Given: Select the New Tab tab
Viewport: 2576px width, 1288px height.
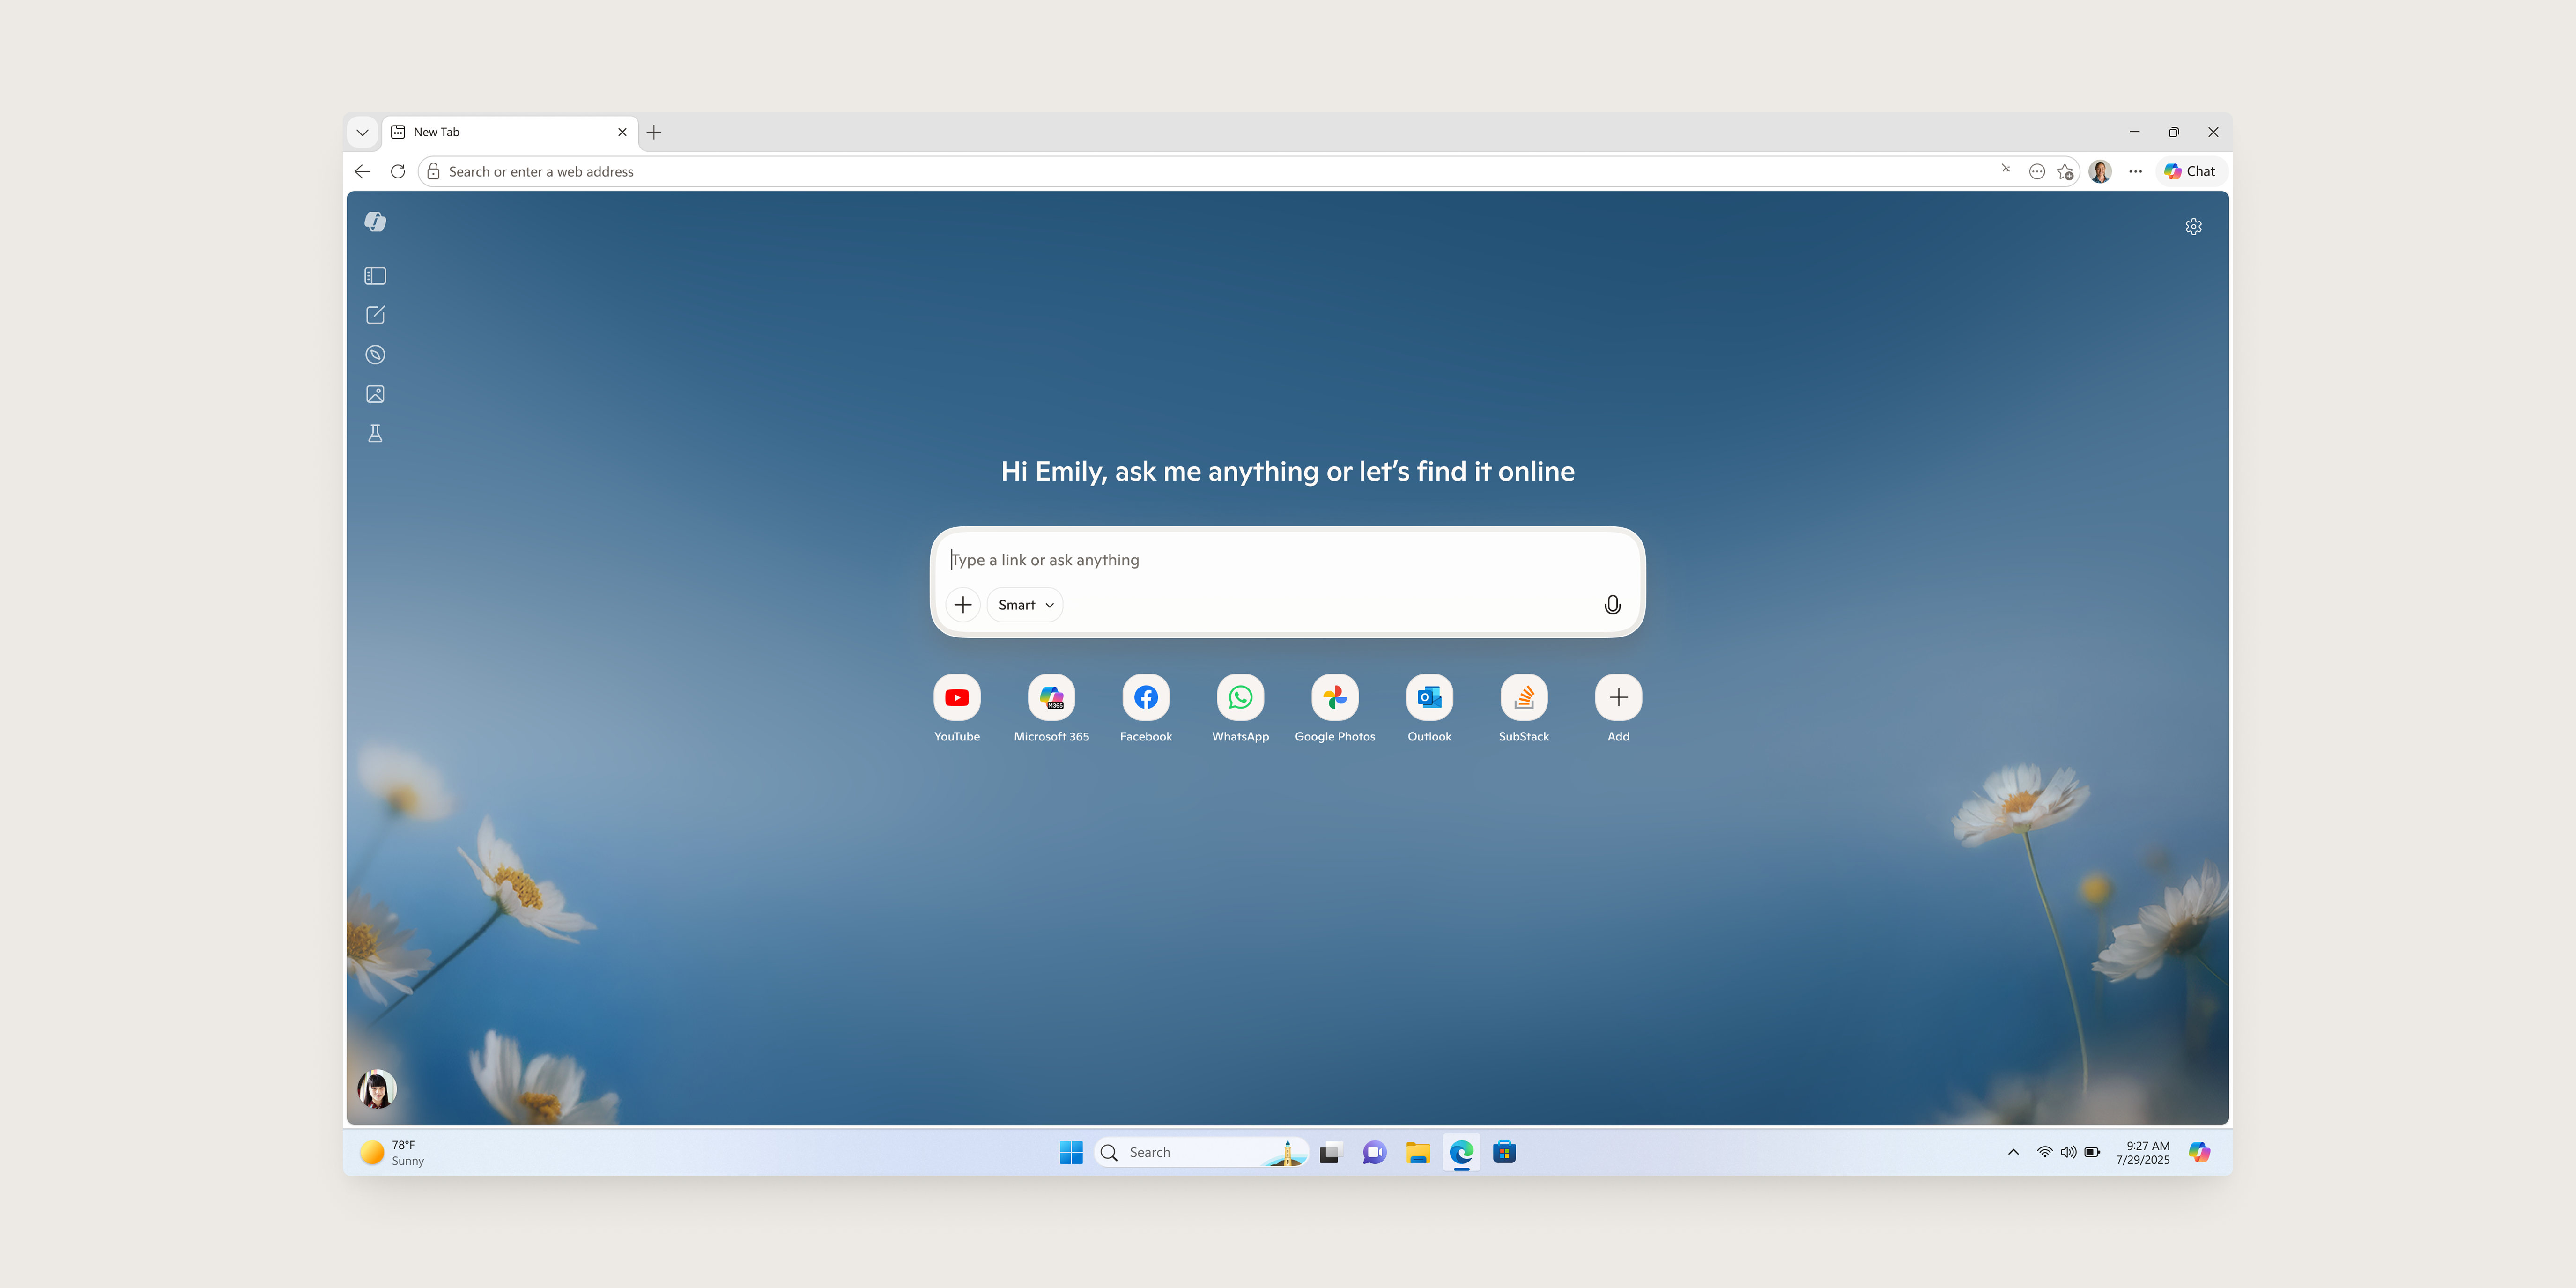Looking at the screenshot, I should coord(510,132).
